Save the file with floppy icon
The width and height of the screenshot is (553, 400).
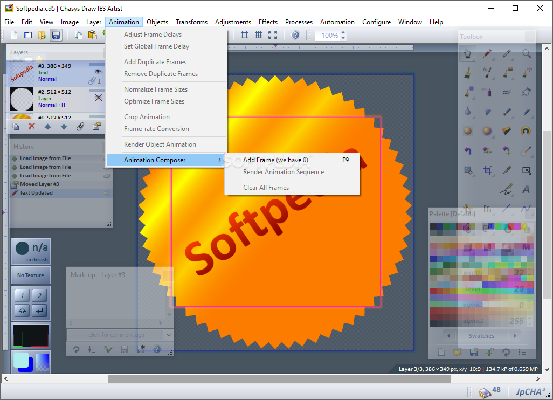tap(56, 35)
